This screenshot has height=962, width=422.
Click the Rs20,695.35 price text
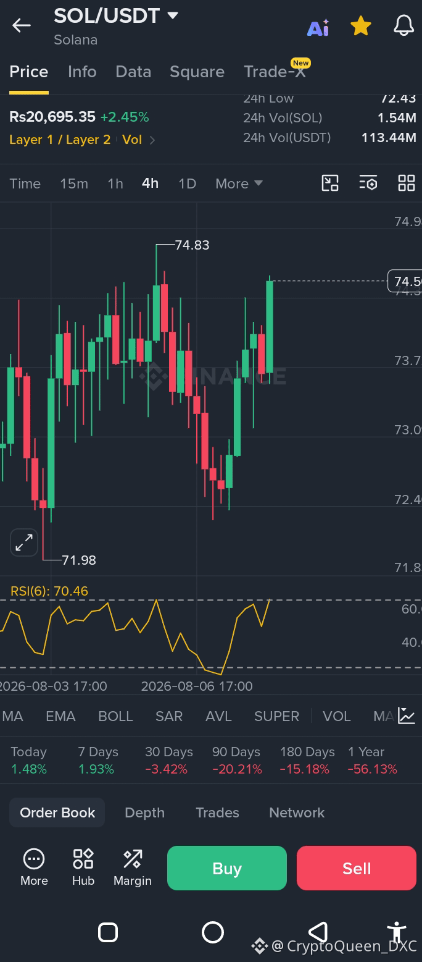[52, 117]
